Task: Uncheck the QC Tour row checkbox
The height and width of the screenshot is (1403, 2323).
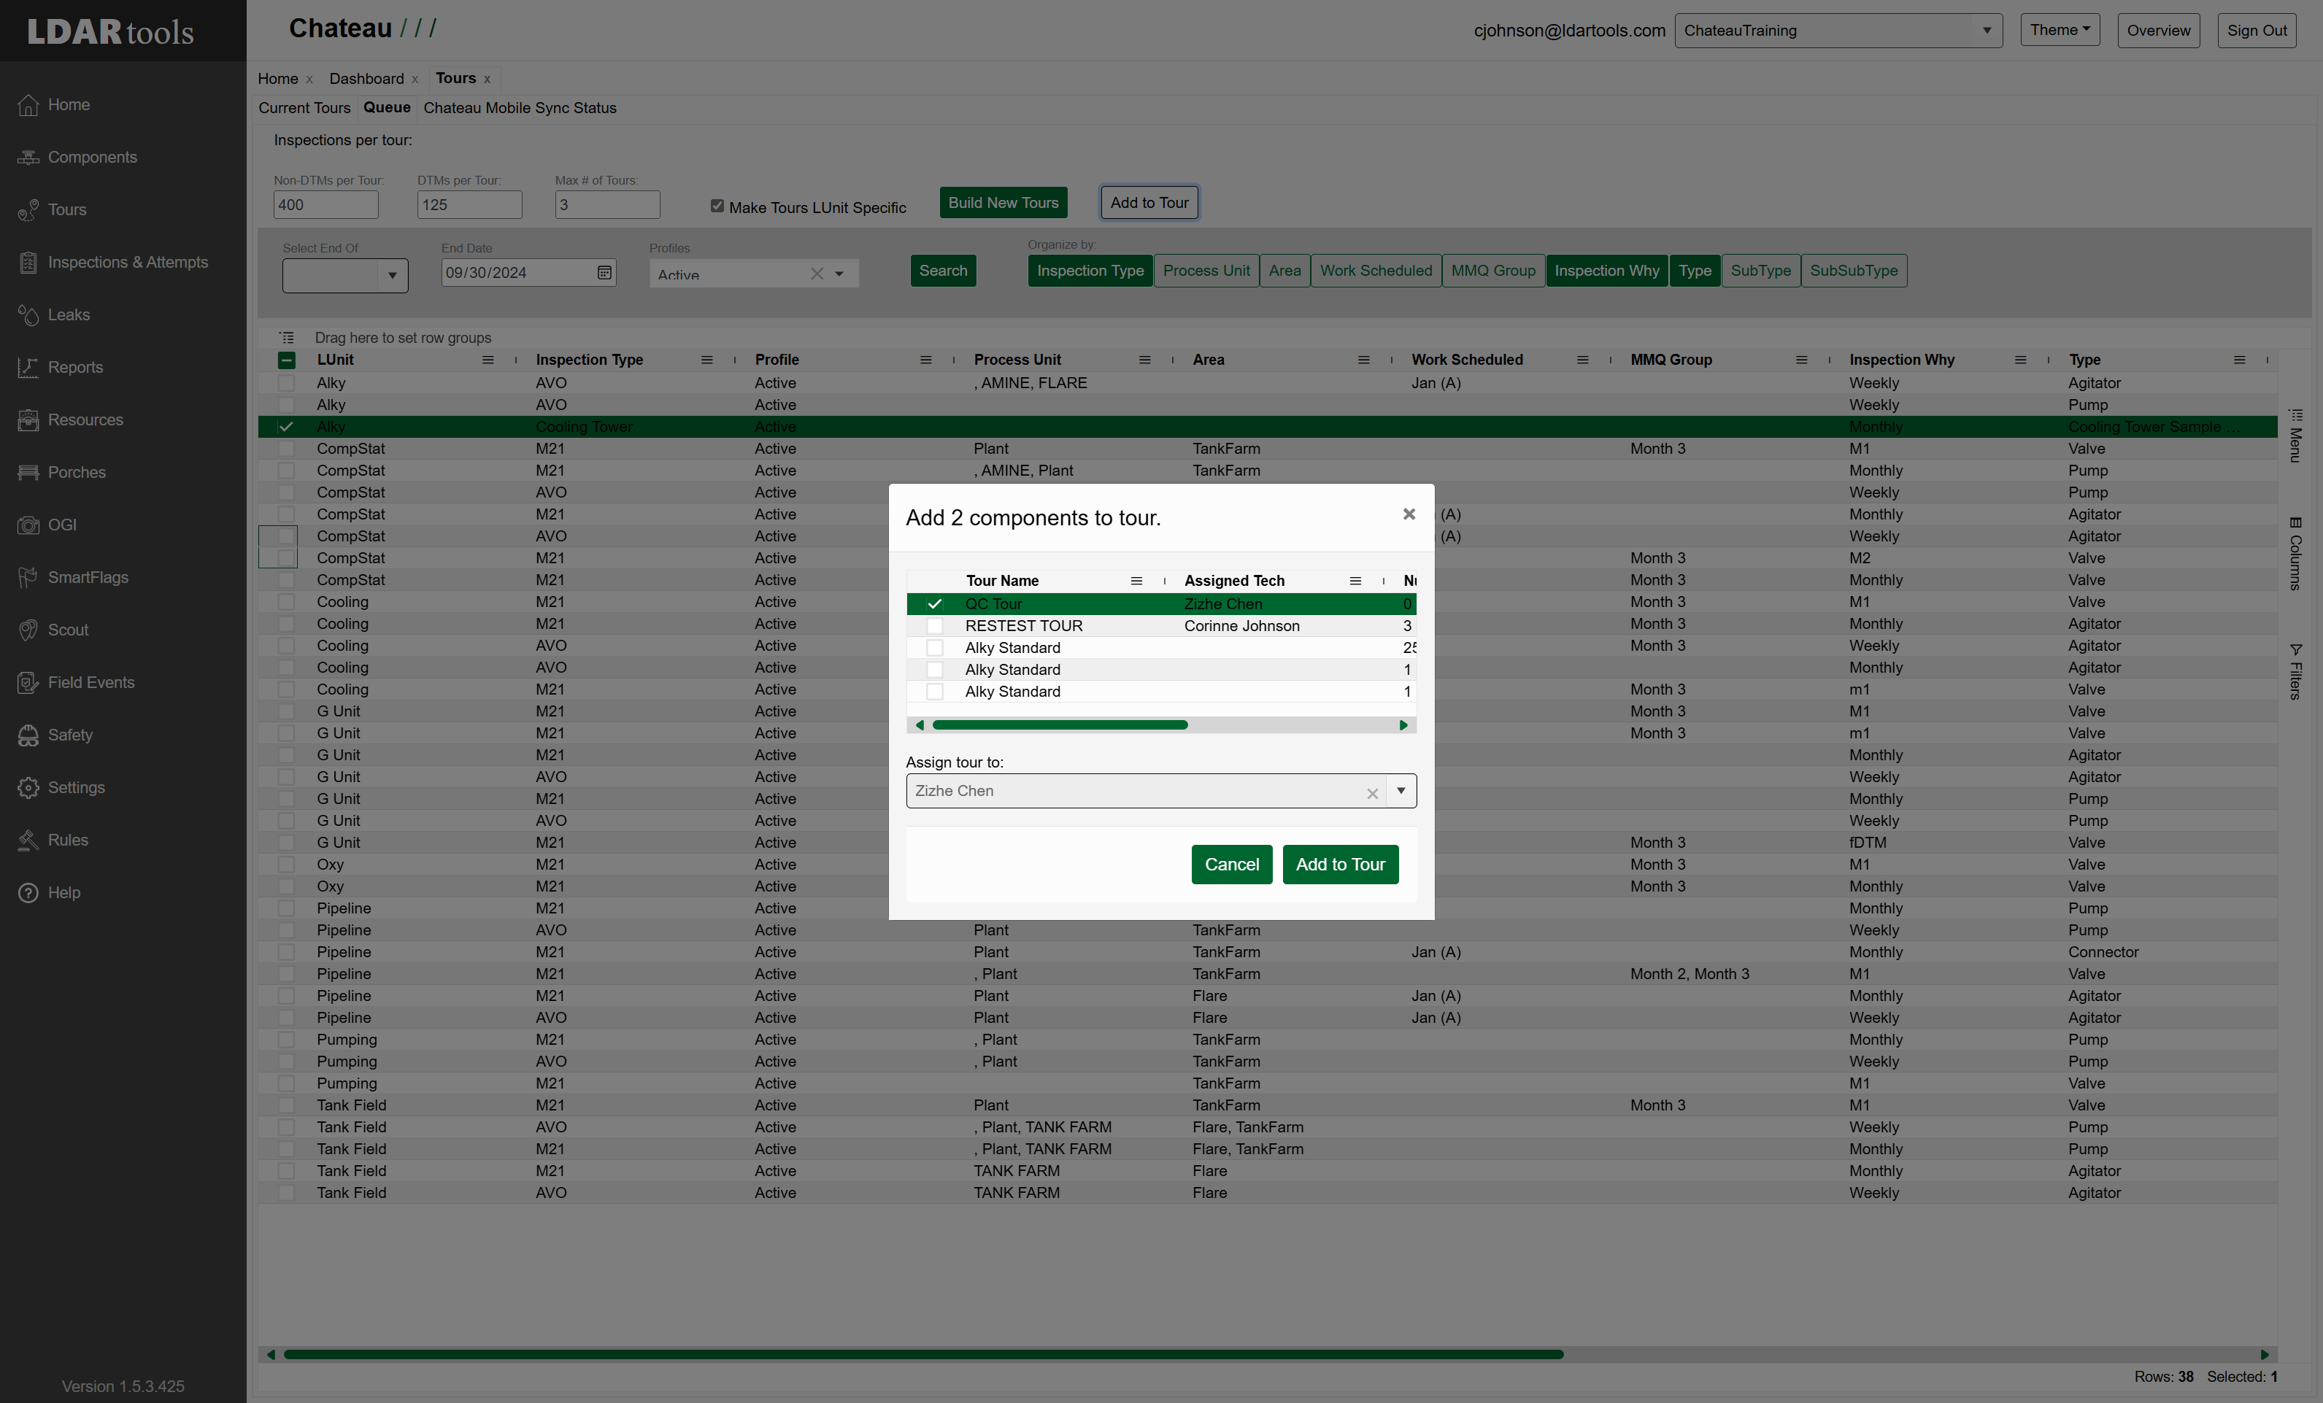Action: tap(934, 604)
